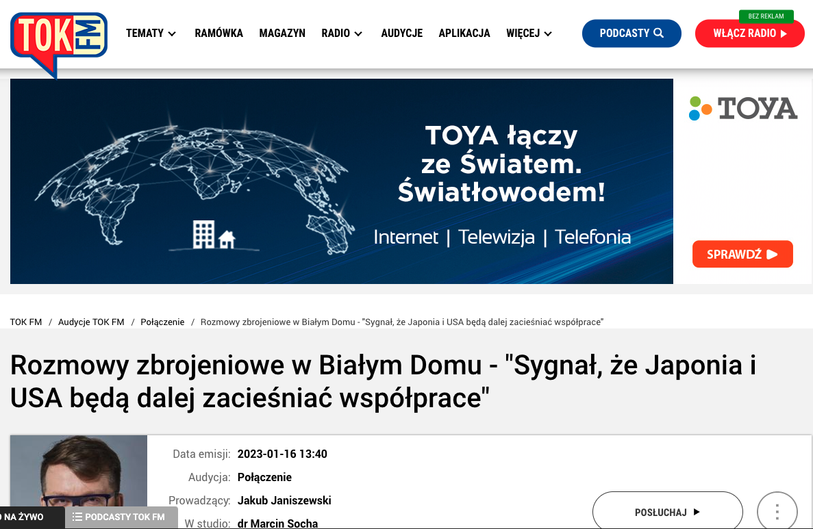Expand the TEMATY dropdown menu

click(x=151, y=33)
